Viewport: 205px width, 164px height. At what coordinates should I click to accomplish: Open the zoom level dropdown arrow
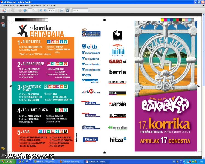click(x=56, y=10)
